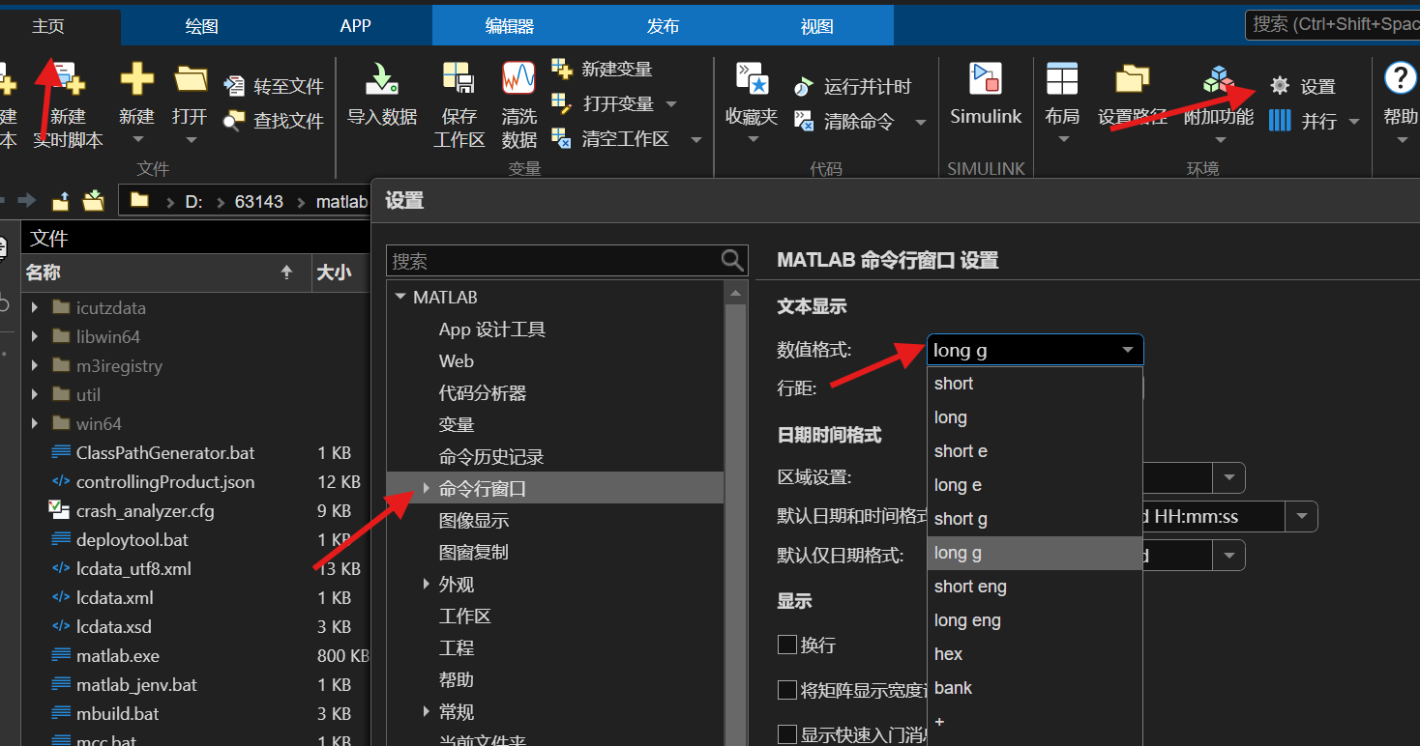Switch to the 发布 tab
1420x746 pixels.
pos(663,26)
